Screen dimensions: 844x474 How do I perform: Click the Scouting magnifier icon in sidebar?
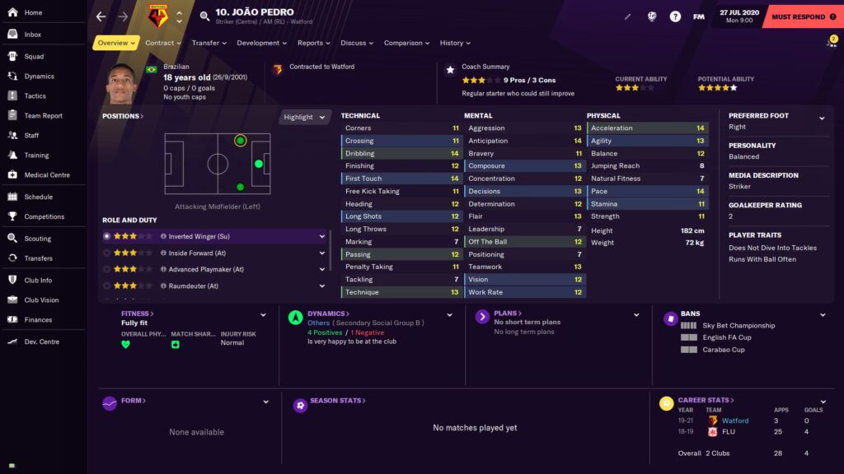point(12,239)
